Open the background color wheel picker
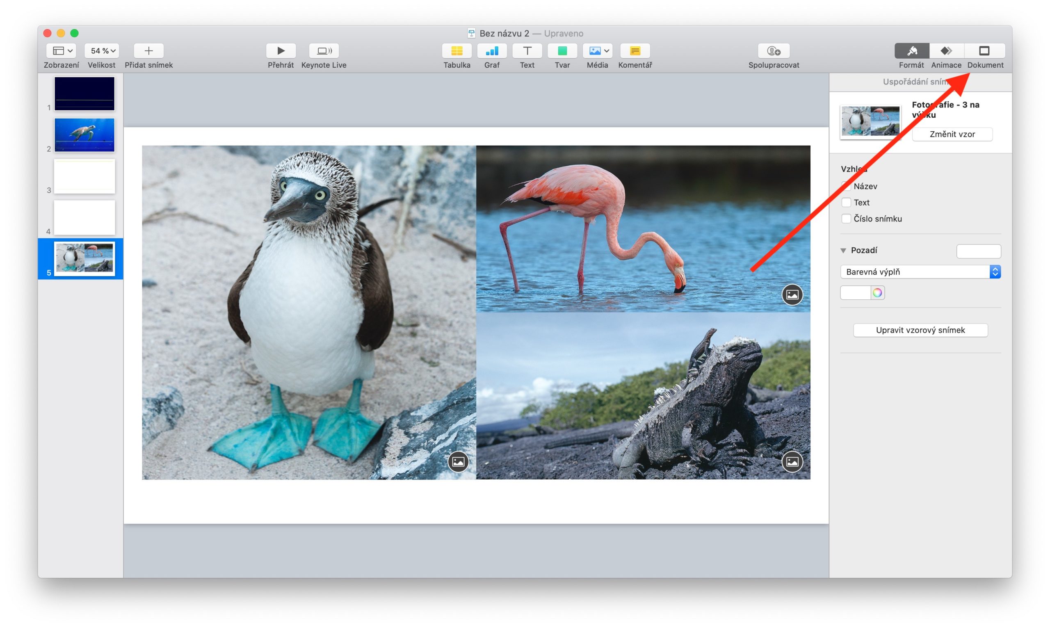The width and height of the screenshot is (1050, 628). 877,292
